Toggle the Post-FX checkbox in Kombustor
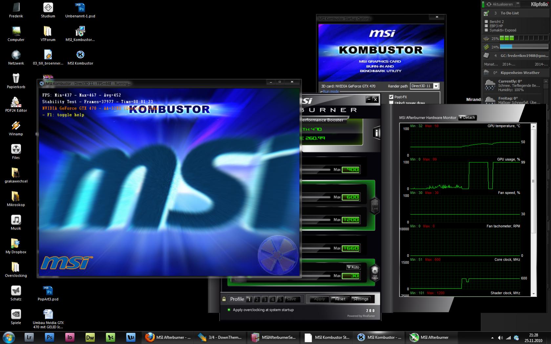This screenshot has height=344, width=551. [391, 97]
